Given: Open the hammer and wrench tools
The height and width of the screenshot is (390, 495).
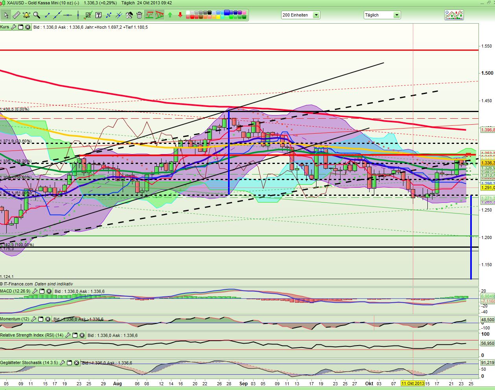Looking at the screenshot, I should tap(129, 15).
